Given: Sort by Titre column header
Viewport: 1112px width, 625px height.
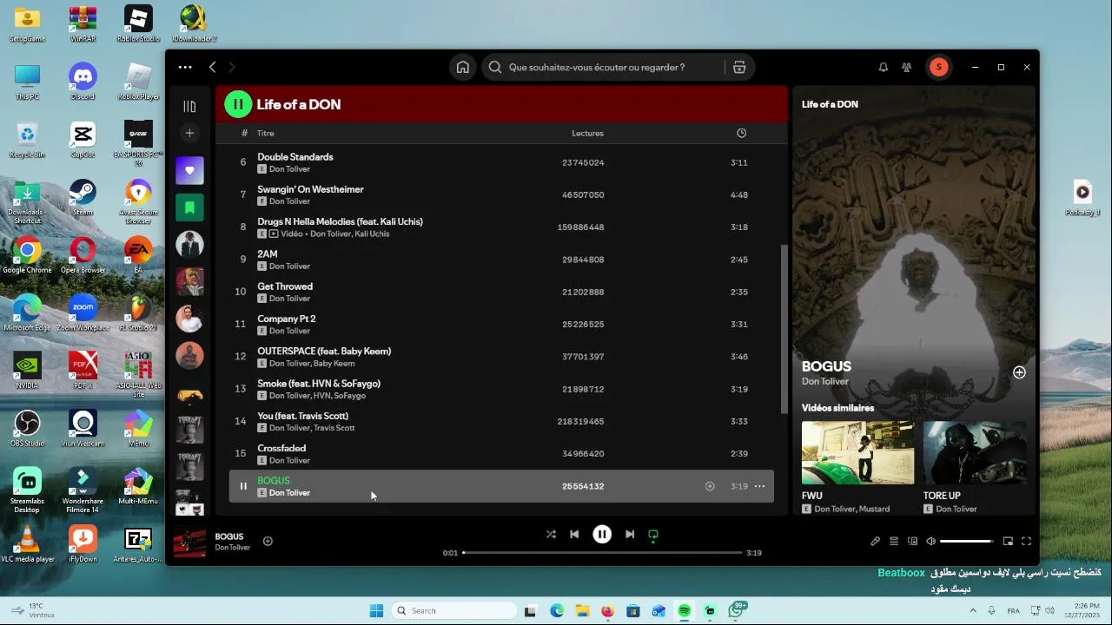Looking at the screenshot, I should coord(266,134).
